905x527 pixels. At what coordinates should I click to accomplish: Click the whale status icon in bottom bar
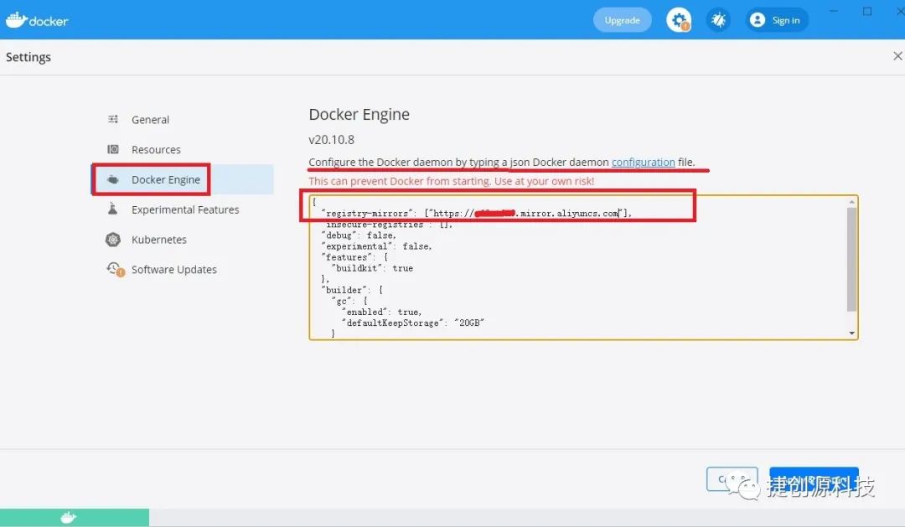[x=68, y=517]
